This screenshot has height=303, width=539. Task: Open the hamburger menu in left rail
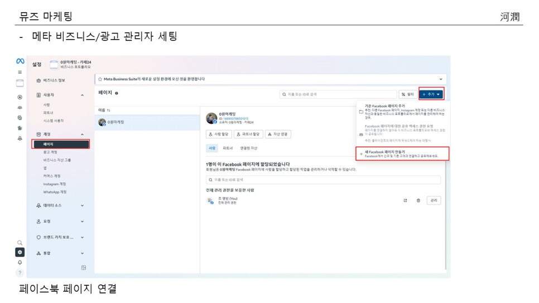tap(20, 72)
